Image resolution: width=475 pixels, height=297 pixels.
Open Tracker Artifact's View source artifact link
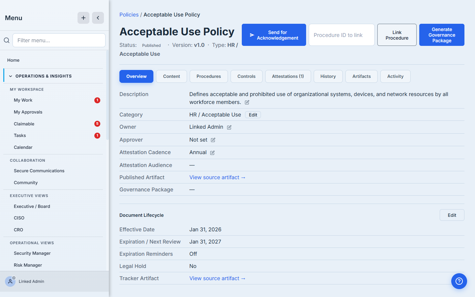click(x=217, y=279)
